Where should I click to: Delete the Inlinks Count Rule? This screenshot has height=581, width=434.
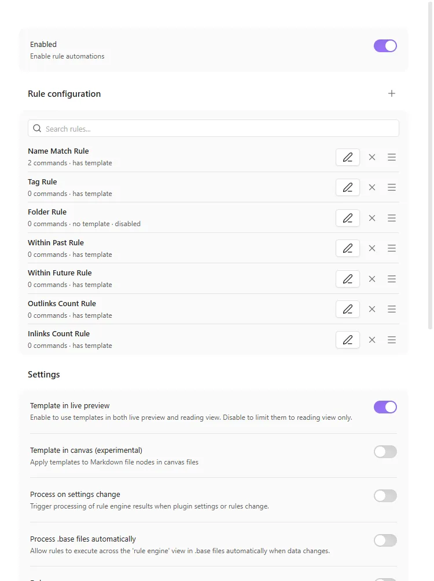click(x=372, y=340)
